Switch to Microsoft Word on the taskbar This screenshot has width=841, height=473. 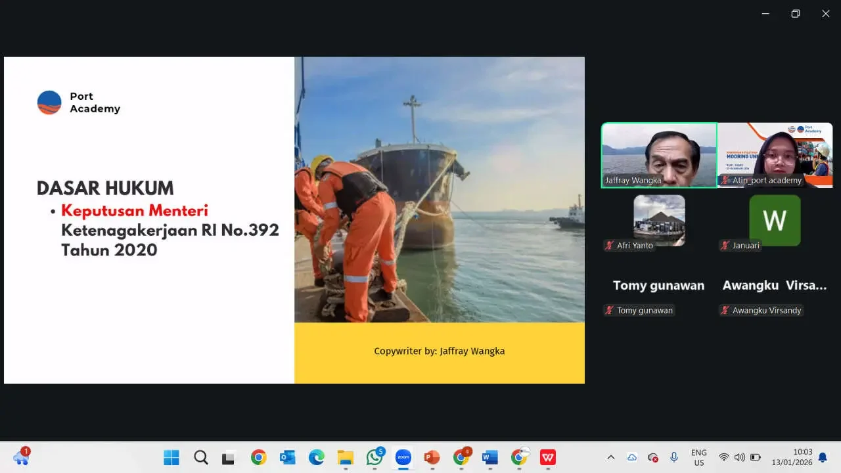tap(489, 457)
